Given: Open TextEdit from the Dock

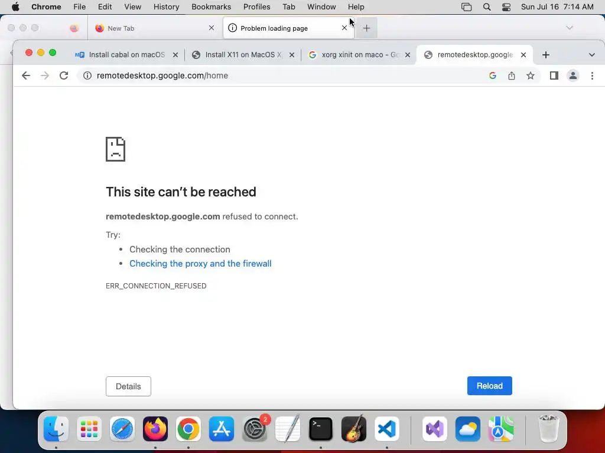Looking at the screenshot, I should (x=288, y=429).
